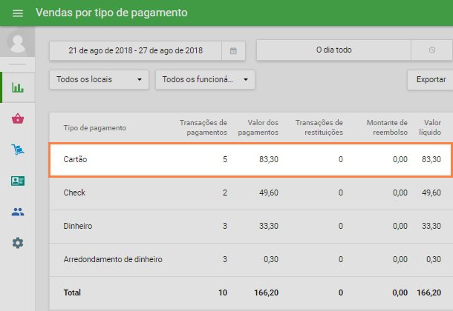Image resolution: width=453 pixels, height=311 pixels.
Task: Open the Employees ID card icon
Action: pos(18,181)
